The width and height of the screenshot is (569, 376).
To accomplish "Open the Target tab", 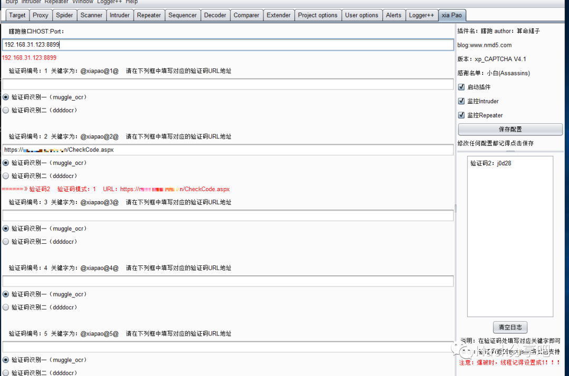I will 17,15.
